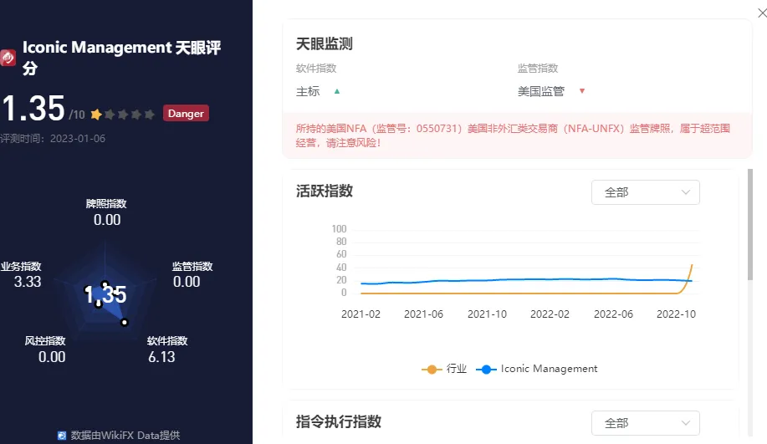This screenshot has height=444, width=767.
Task: Click the red WikiFX logo icon
Action: (x=8, y=58)
